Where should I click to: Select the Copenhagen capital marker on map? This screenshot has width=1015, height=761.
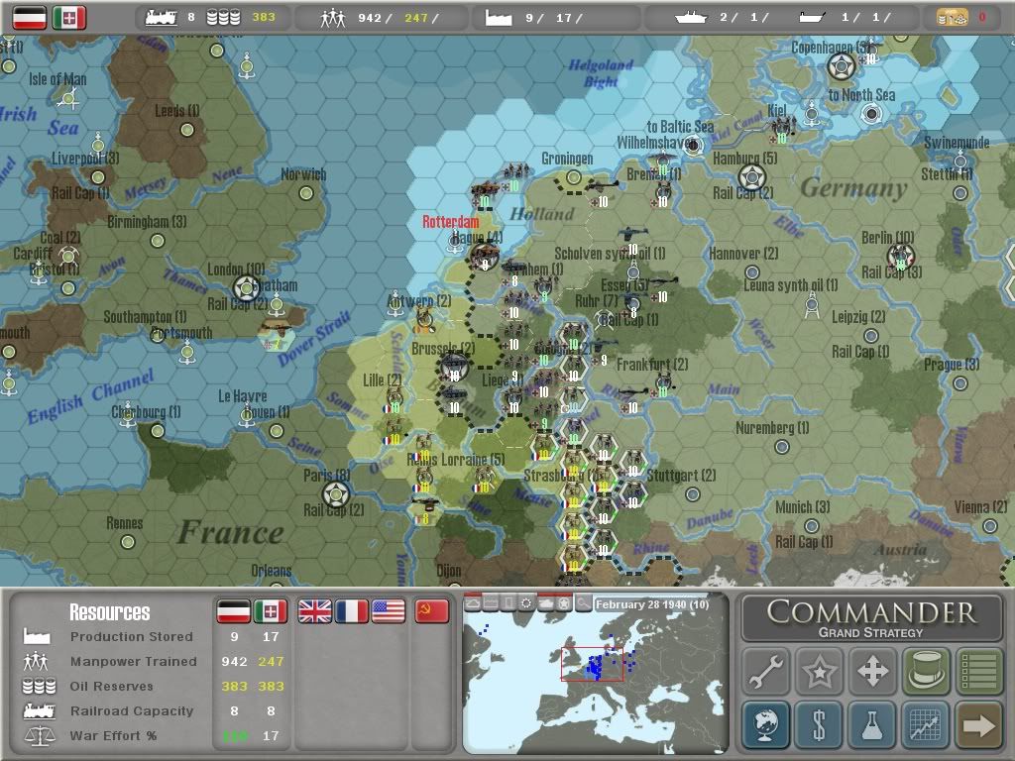pyautogui.click(x=842, y=66)
